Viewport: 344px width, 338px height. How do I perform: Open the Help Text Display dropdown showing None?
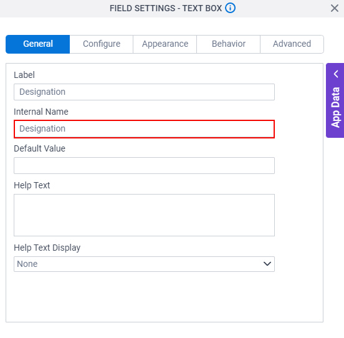click(x=144, y=264)
